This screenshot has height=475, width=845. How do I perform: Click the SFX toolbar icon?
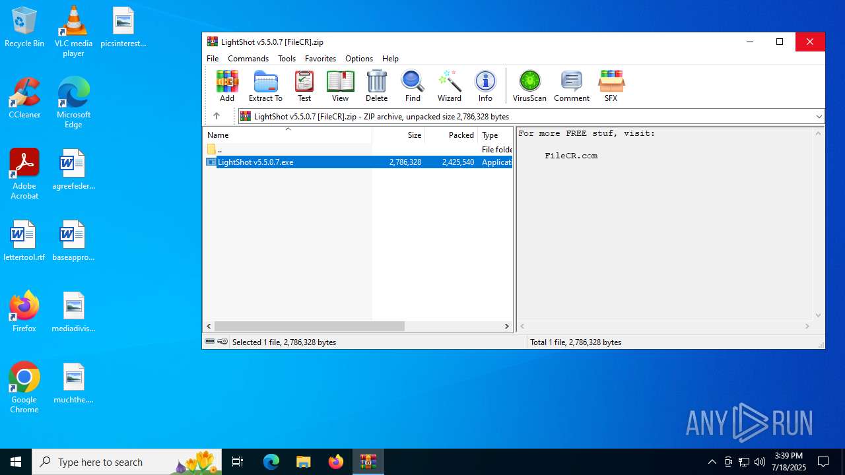pyautogui.click(x=611, y=86)
